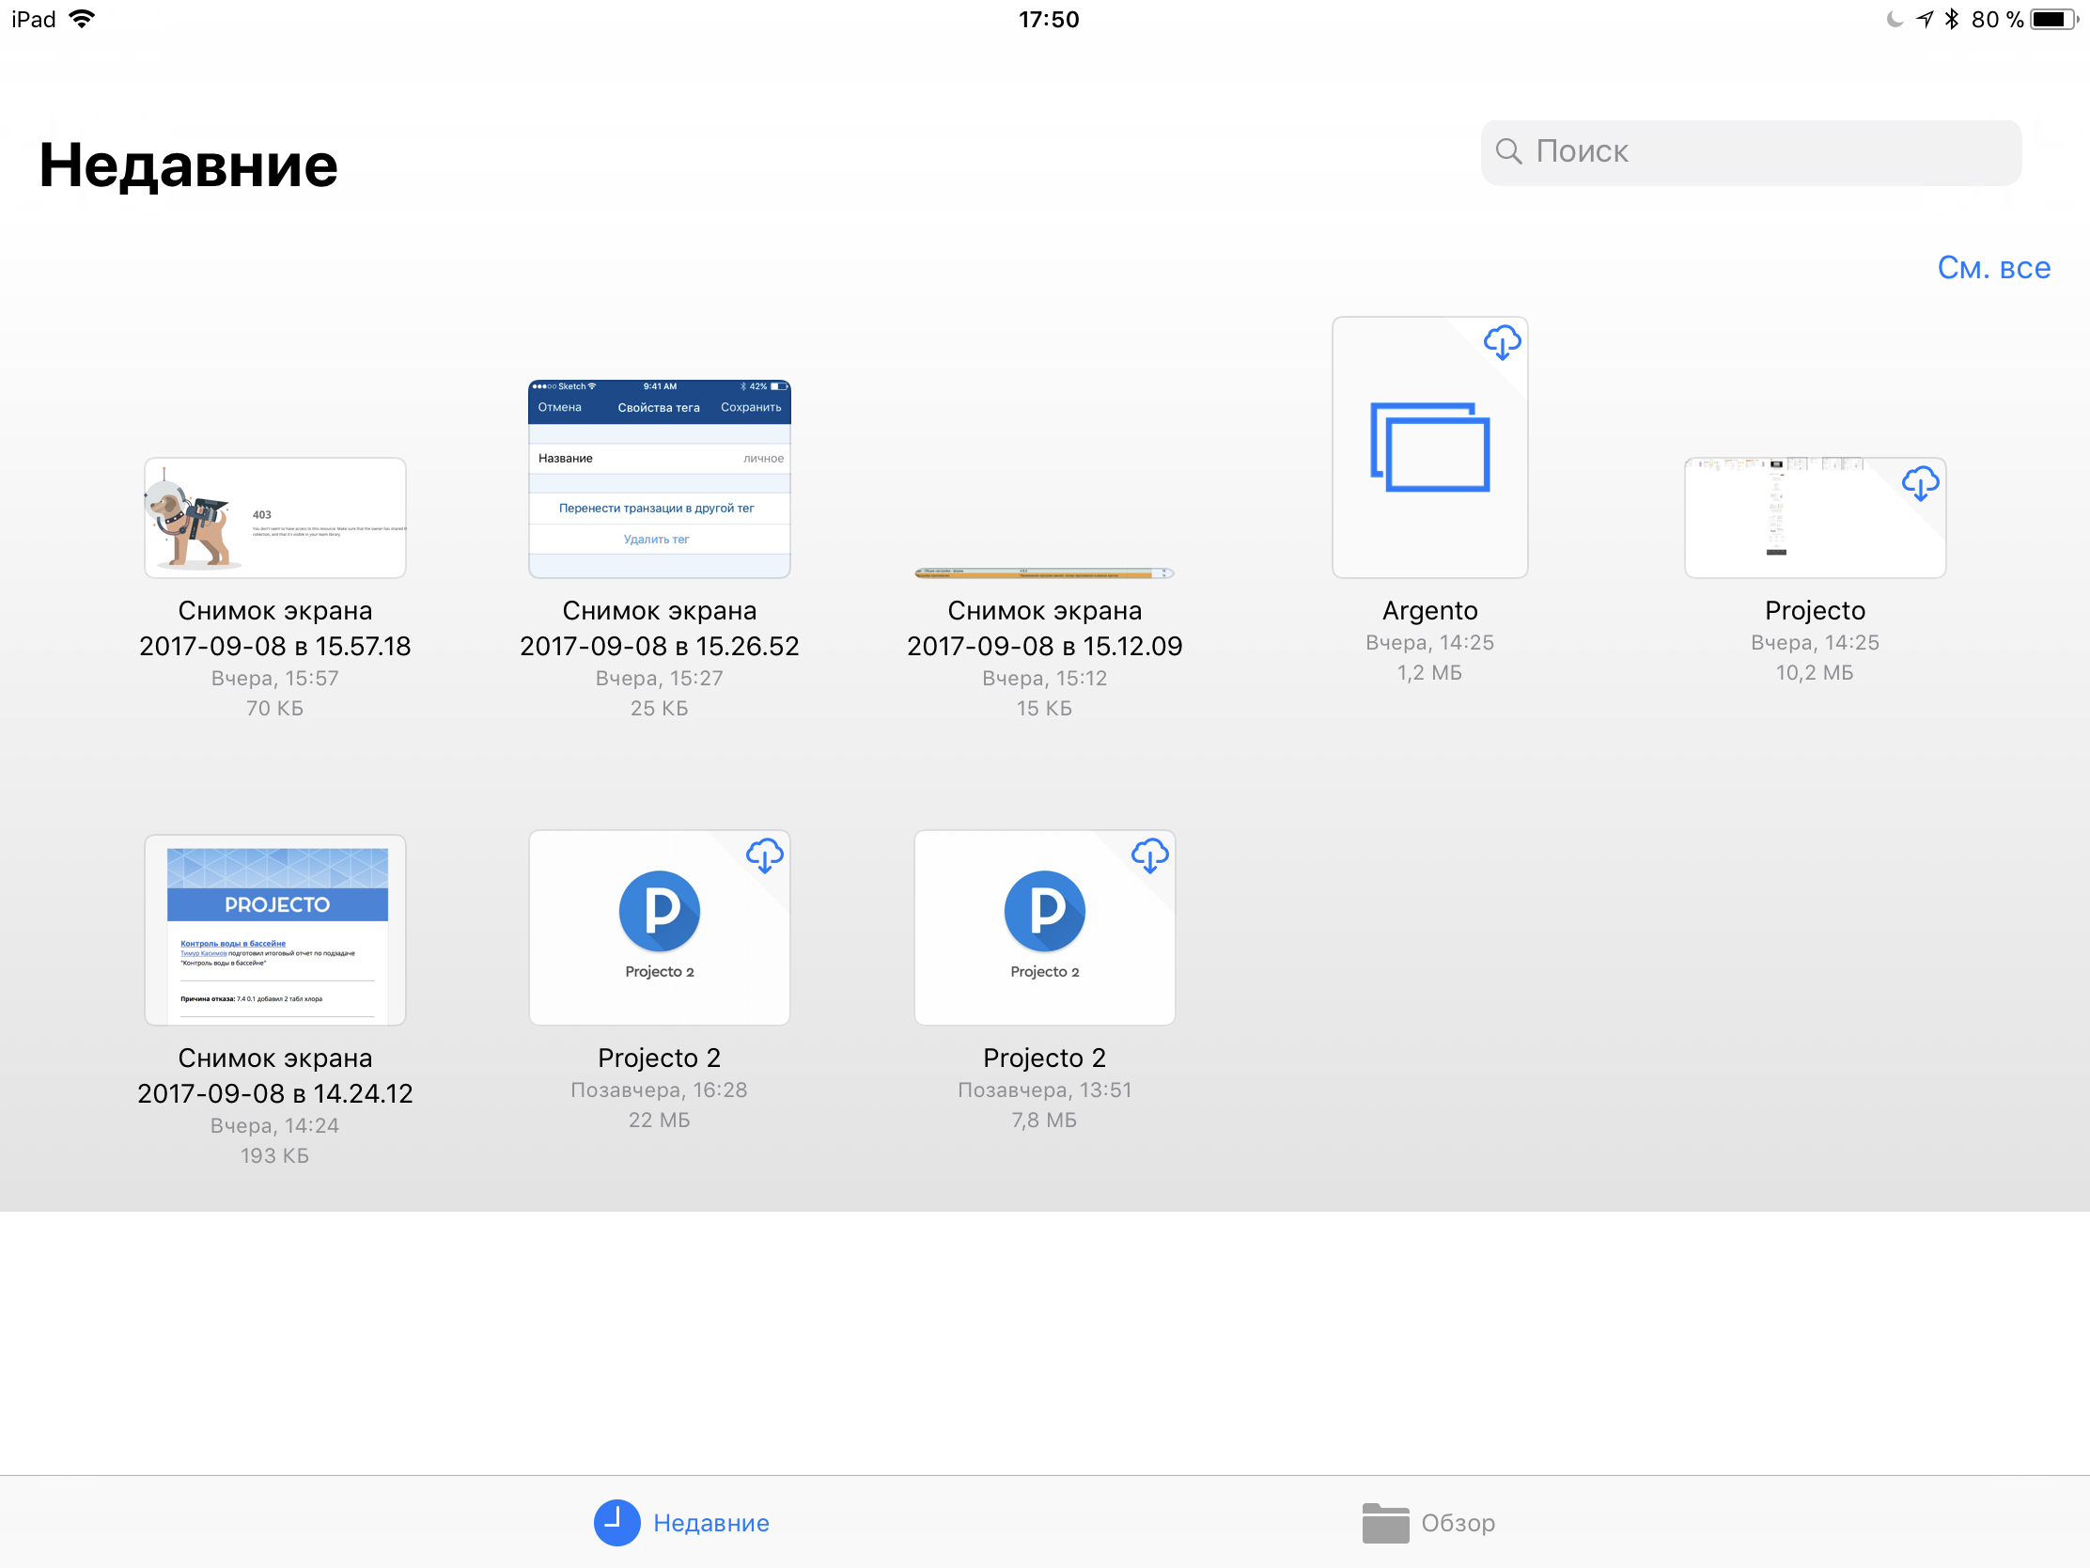Screen dimensions: 2090x1568
Task: Tap the clock icon for Недавние
Action: 616,1523
